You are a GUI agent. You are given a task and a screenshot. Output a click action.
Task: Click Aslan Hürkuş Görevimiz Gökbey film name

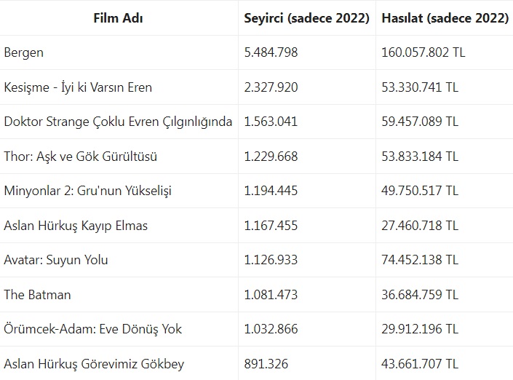pyautogui.click(x=94, y=364)
